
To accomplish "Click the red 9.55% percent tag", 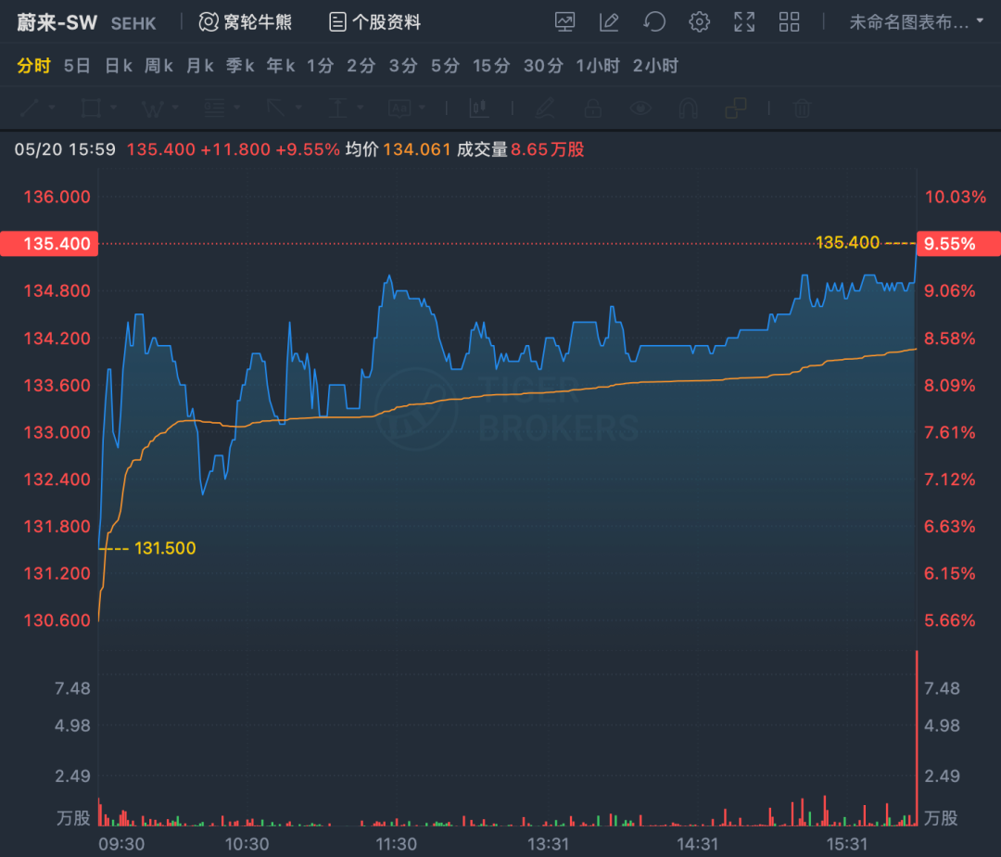I will pyautogui.click(x=959, y=243).
